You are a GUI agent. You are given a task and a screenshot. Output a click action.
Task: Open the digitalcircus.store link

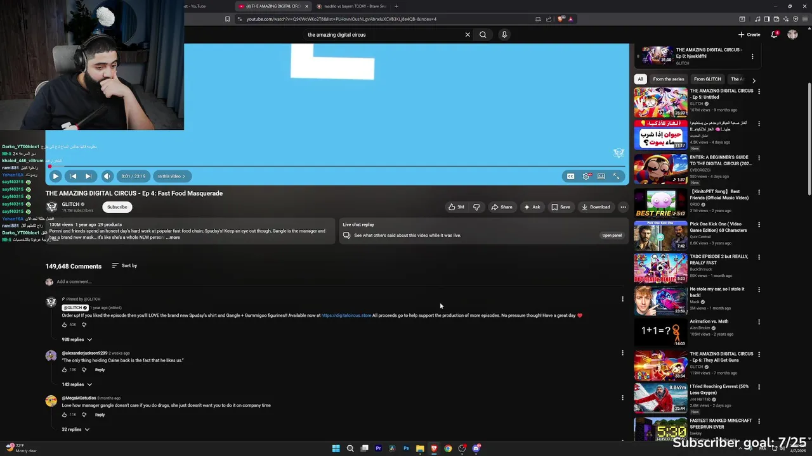click(346, 315)
